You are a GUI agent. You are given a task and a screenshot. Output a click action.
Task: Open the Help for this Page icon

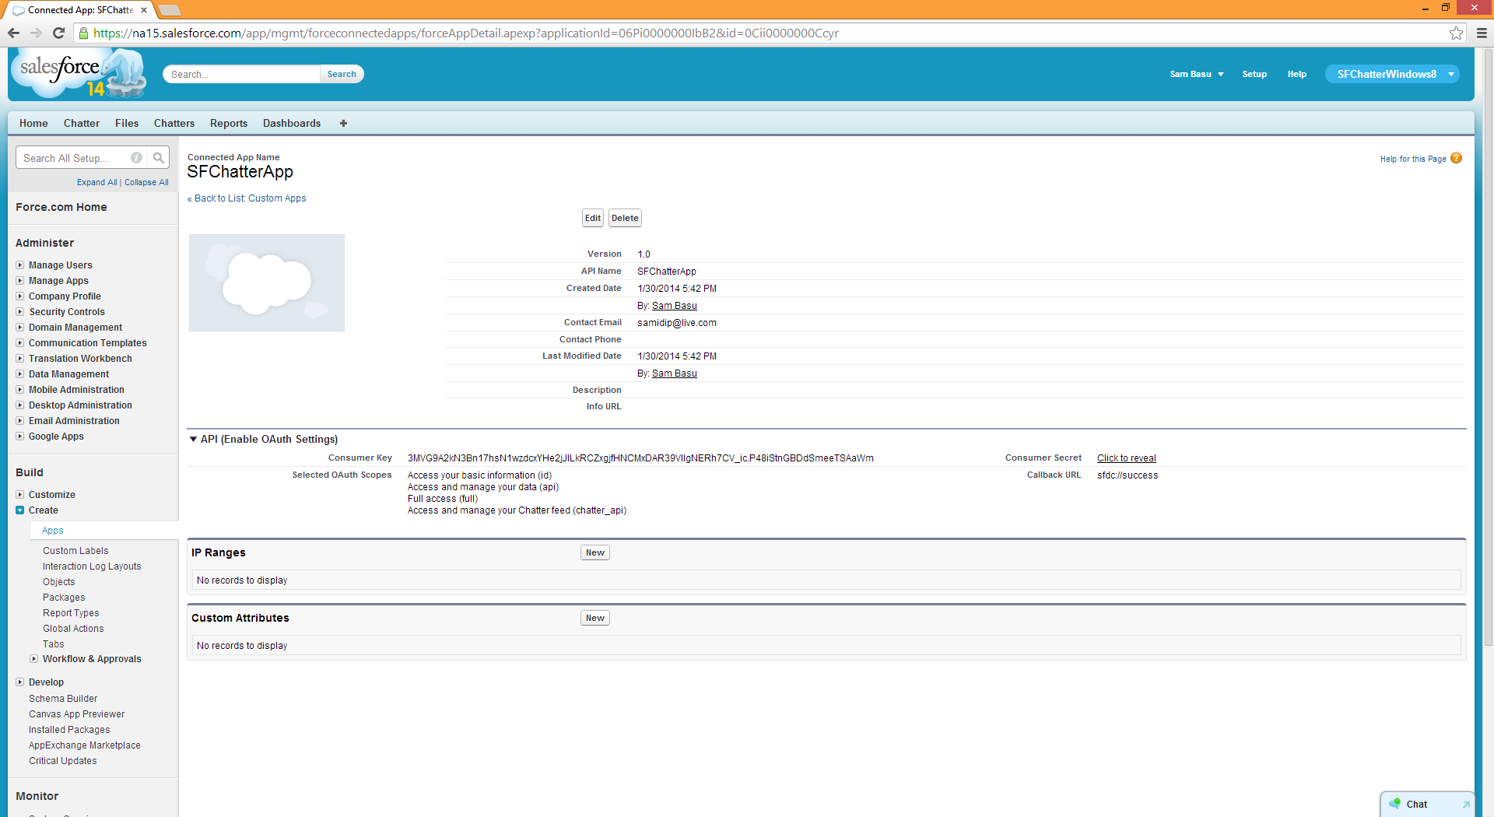click(1457, 158)
